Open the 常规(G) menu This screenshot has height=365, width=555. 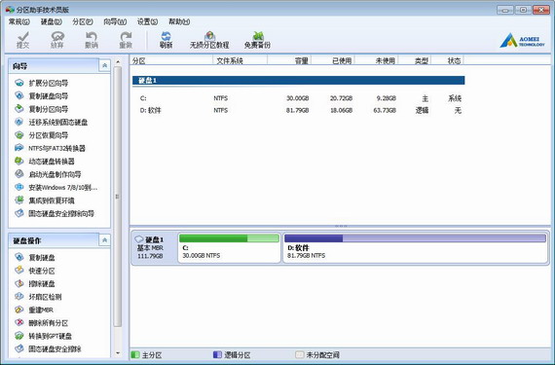[19, 22]
